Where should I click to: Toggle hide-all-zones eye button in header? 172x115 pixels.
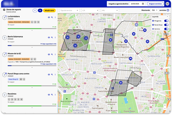pos(40,10)
